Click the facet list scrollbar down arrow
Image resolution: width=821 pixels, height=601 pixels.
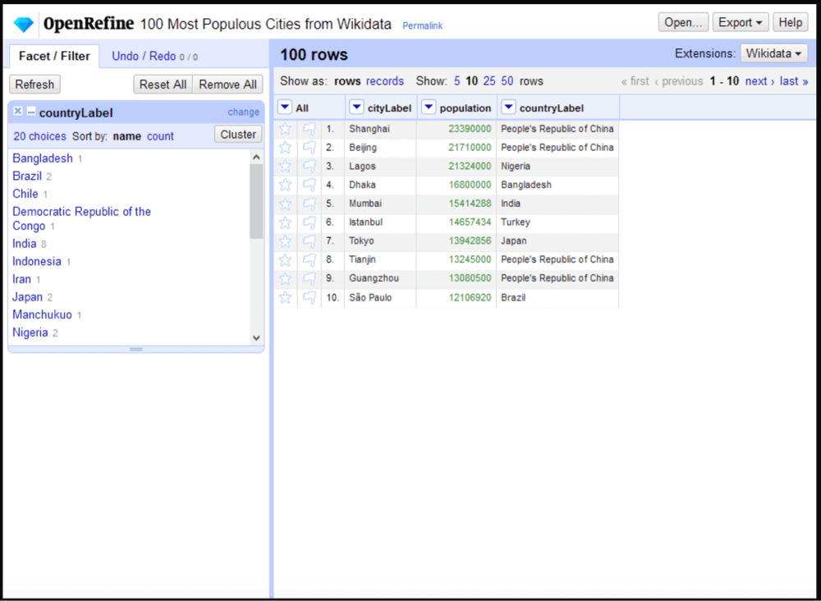(256, 337)
